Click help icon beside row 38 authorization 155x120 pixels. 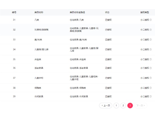[x=150, y=88]
